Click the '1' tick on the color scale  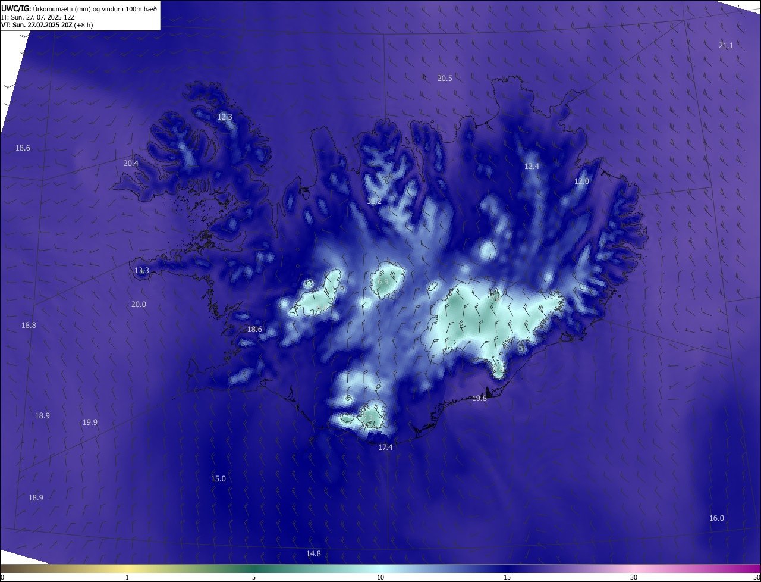pyautogui.click(x=127, y=577)
